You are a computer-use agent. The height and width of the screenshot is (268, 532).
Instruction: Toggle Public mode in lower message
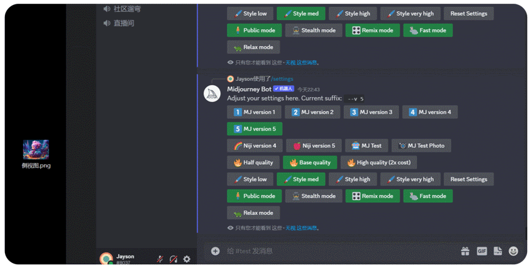tap(254, 196)
